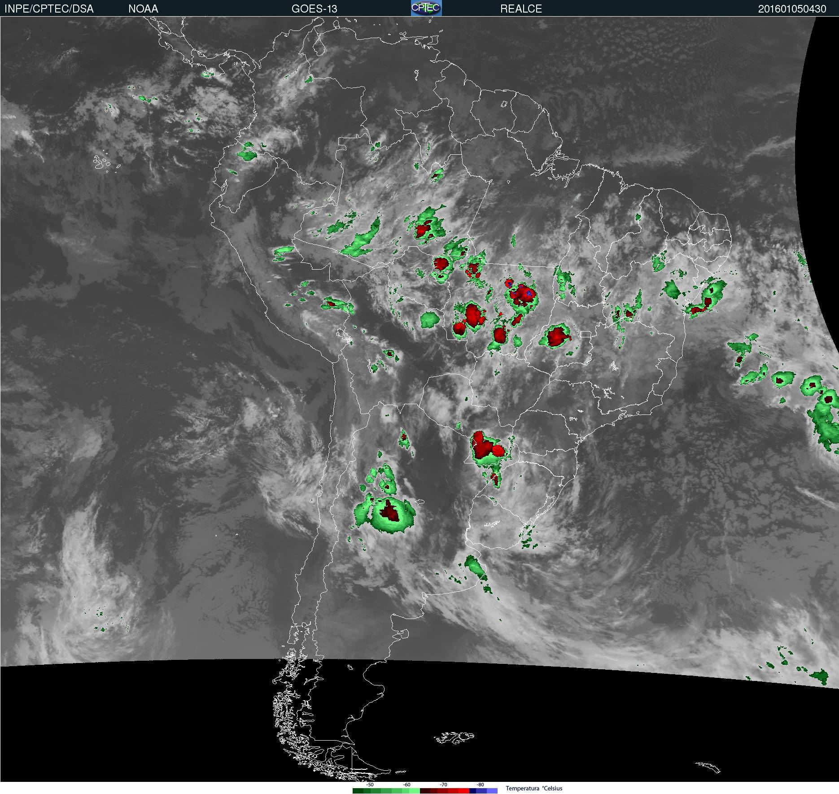Click the 201601050430 timestamp

point(792,9)
